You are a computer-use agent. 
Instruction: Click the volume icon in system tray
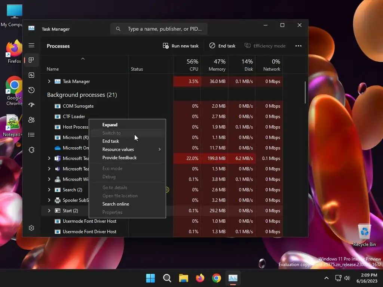pyautogui.click(x=347, y=278)
